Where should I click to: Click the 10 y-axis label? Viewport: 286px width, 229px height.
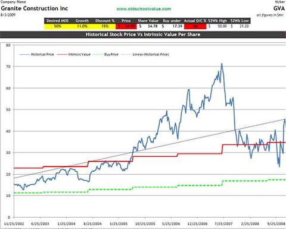click(x=8, y=196)
